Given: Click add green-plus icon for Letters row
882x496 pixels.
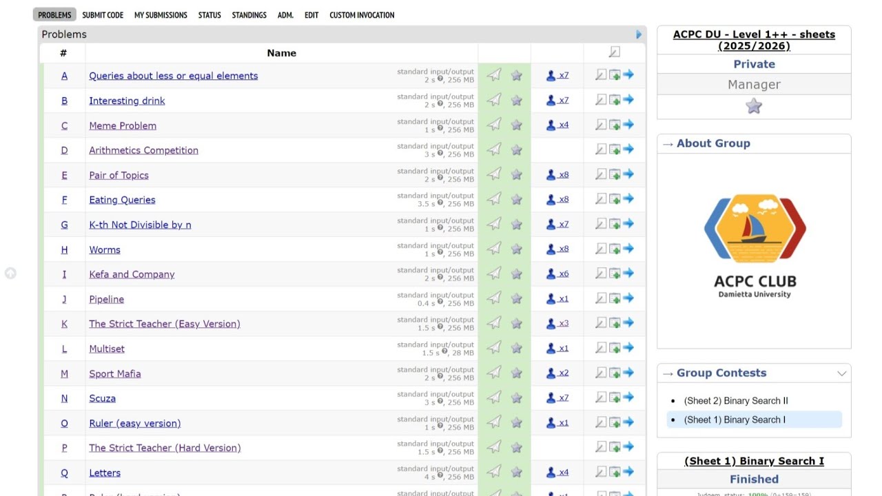Looking at the screenshot, I should pyautogui.click(x=615, y=472).
